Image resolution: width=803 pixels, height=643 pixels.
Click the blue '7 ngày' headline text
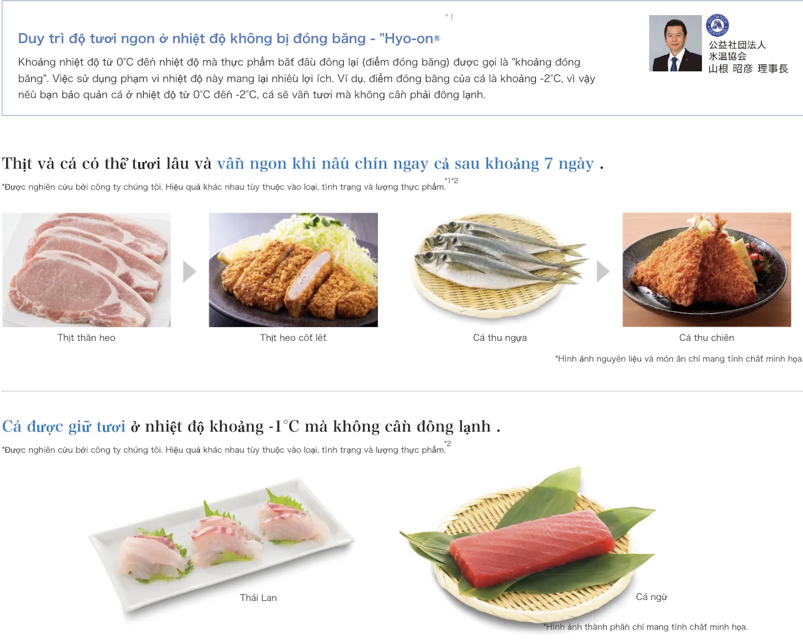(569, 163)
